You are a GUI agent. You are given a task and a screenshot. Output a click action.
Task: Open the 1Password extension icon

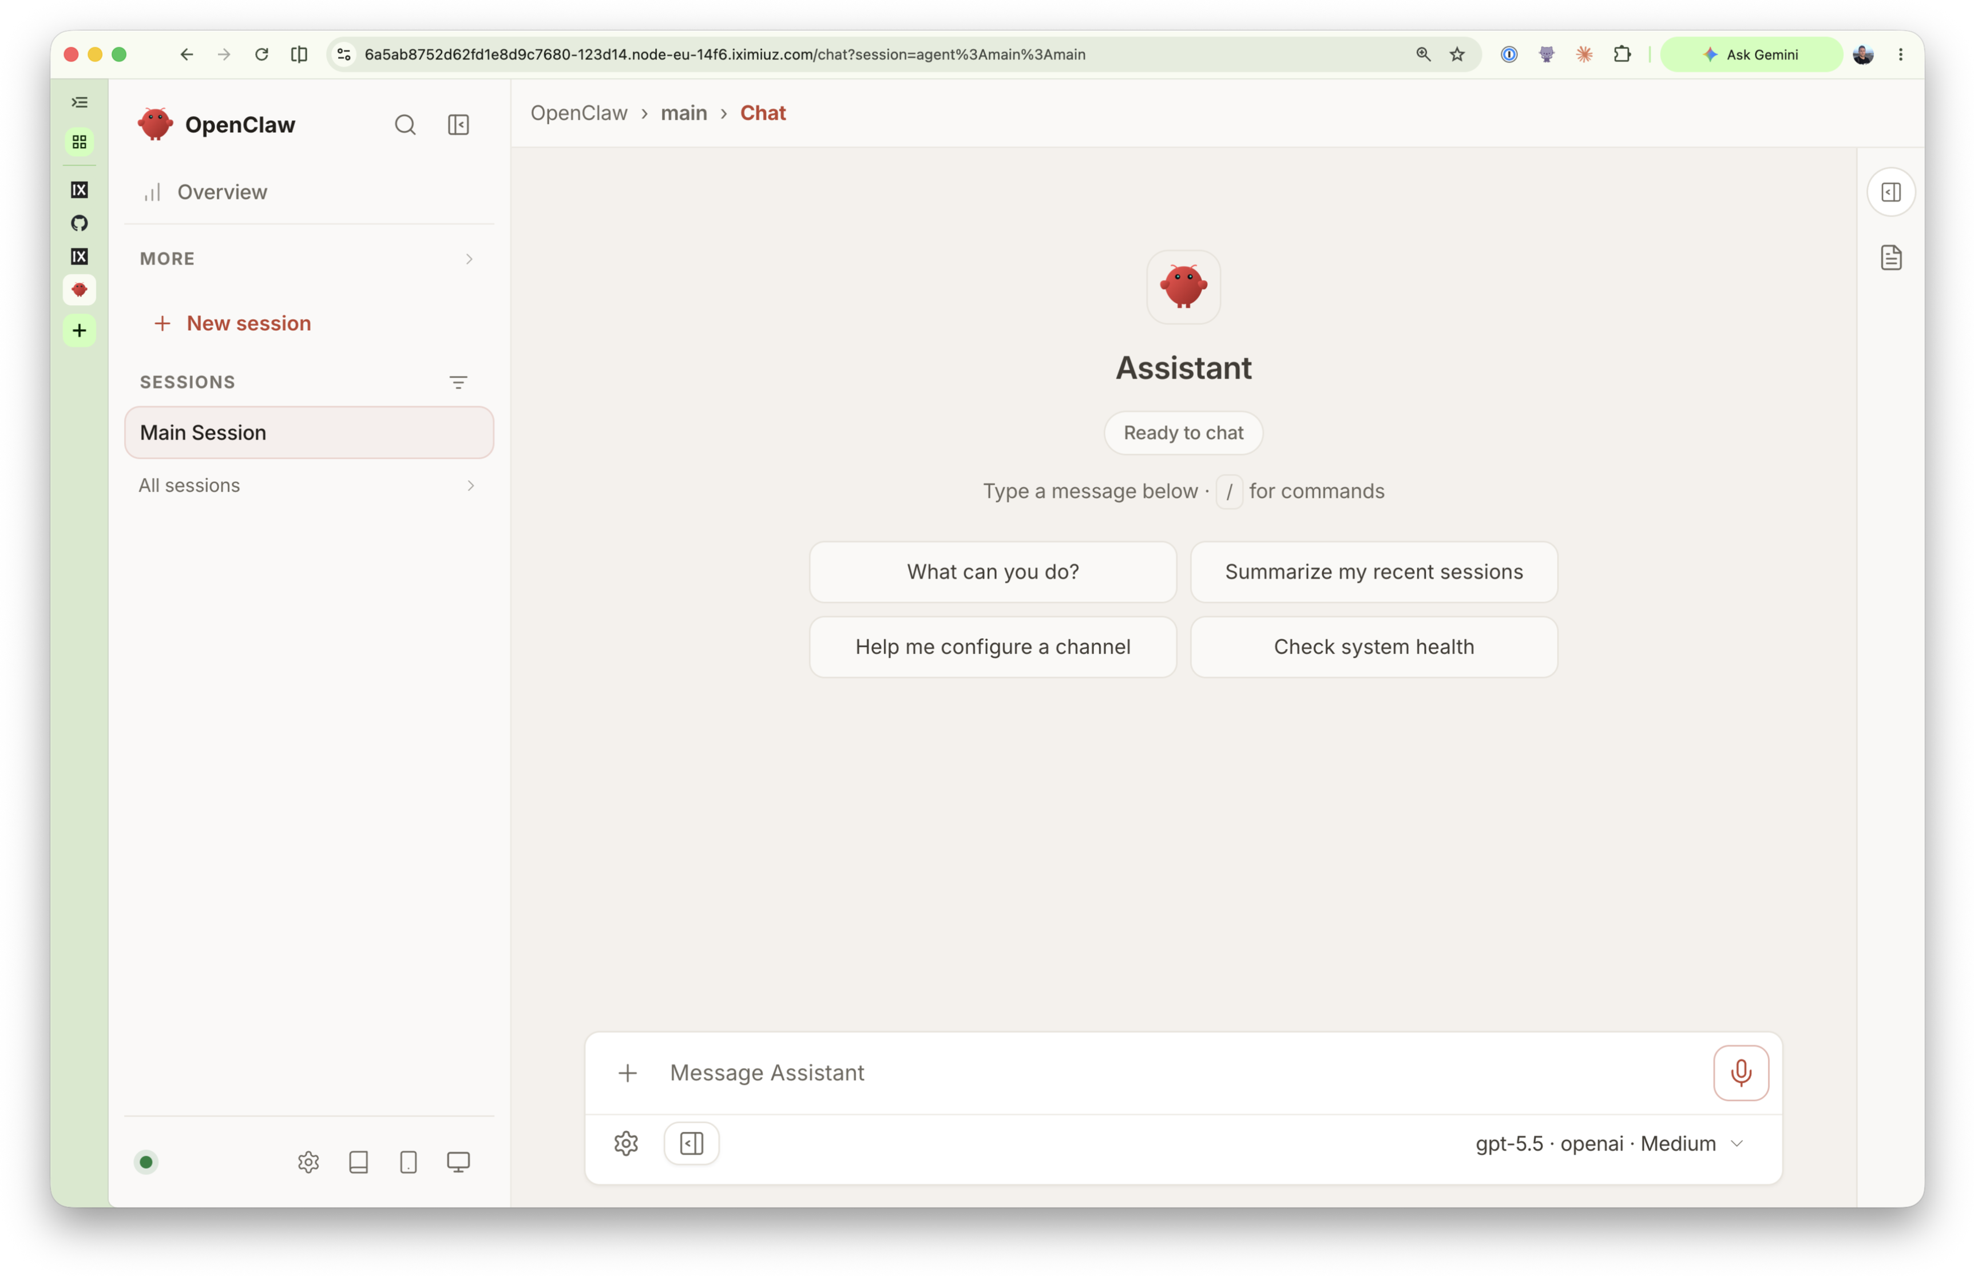click(1509, 55)
